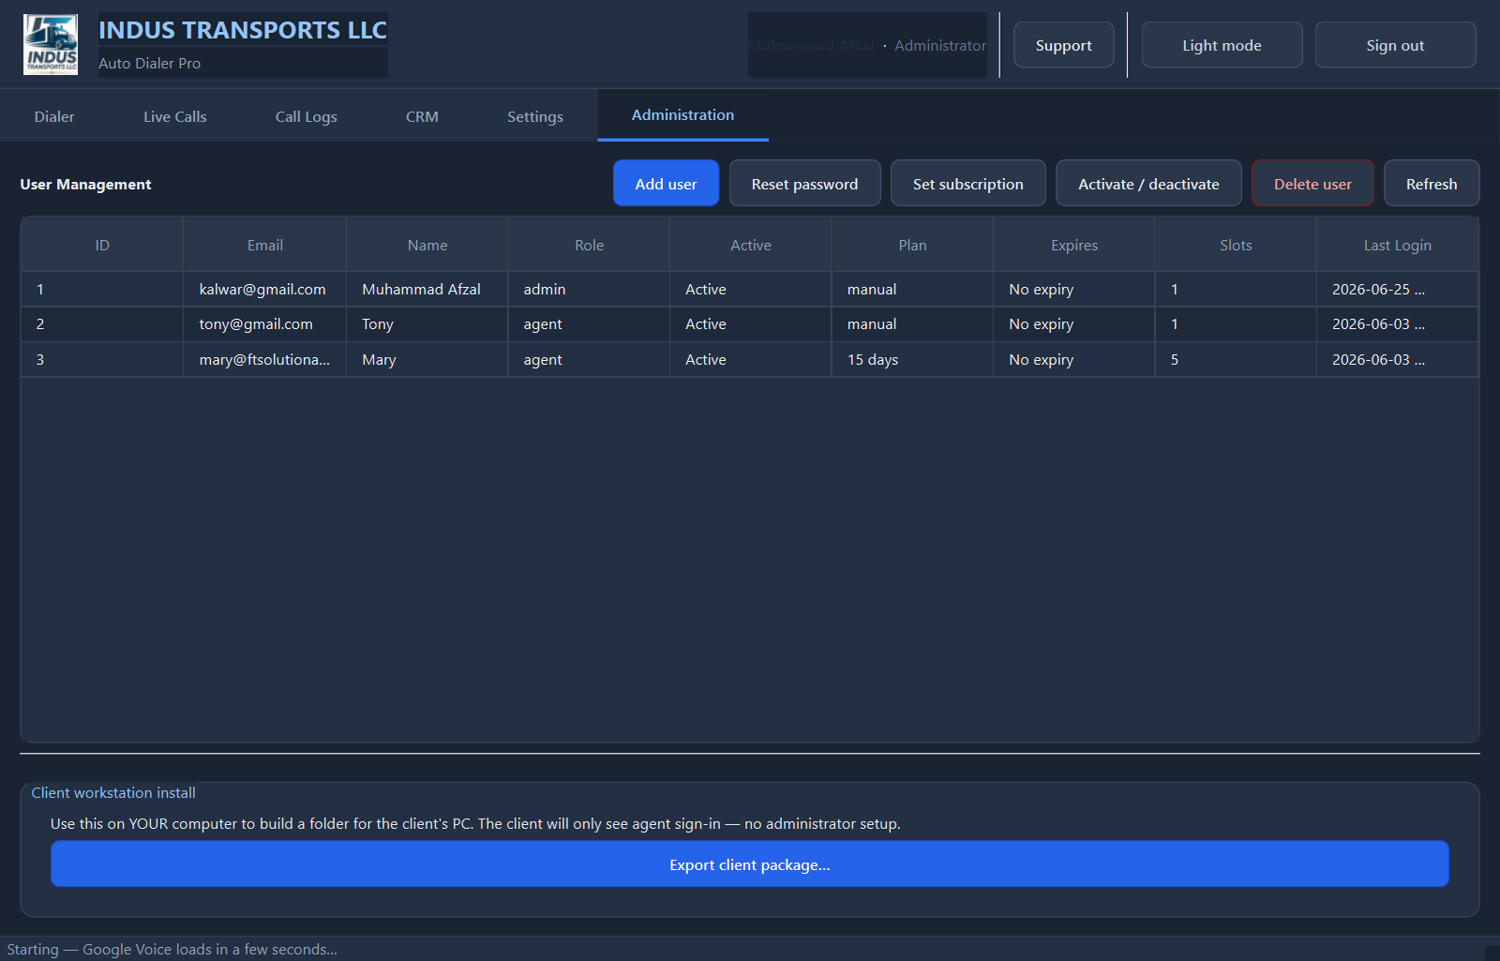Click Tony's agent role cell
The height and width of the screenshot is (961, 1500).
pos(589,324)
